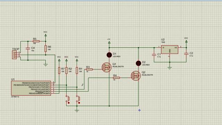
Task: Click the TSOP text label
Action: [x=16, y=49]
